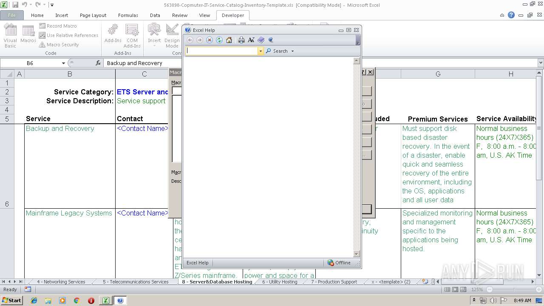
Task: Save the workbook from Quick Access
Action: click(15, 5)
